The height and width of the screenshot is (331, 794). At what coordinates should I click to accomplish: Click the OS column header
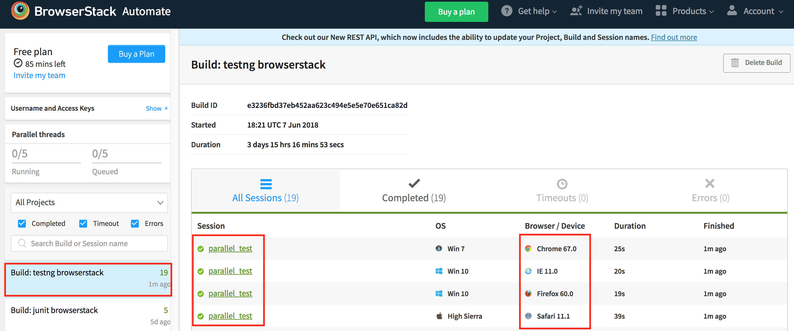[441, 226]
